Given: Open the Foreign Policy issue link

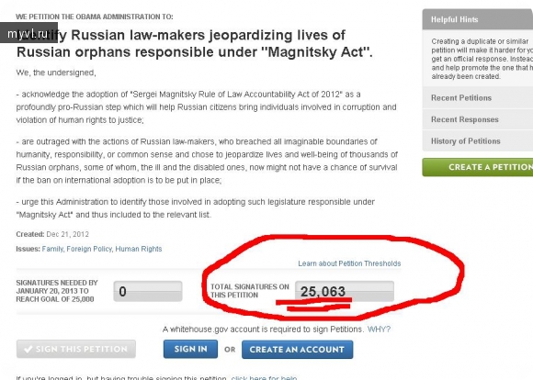Looking at the screenshot, I should point(89,249).
